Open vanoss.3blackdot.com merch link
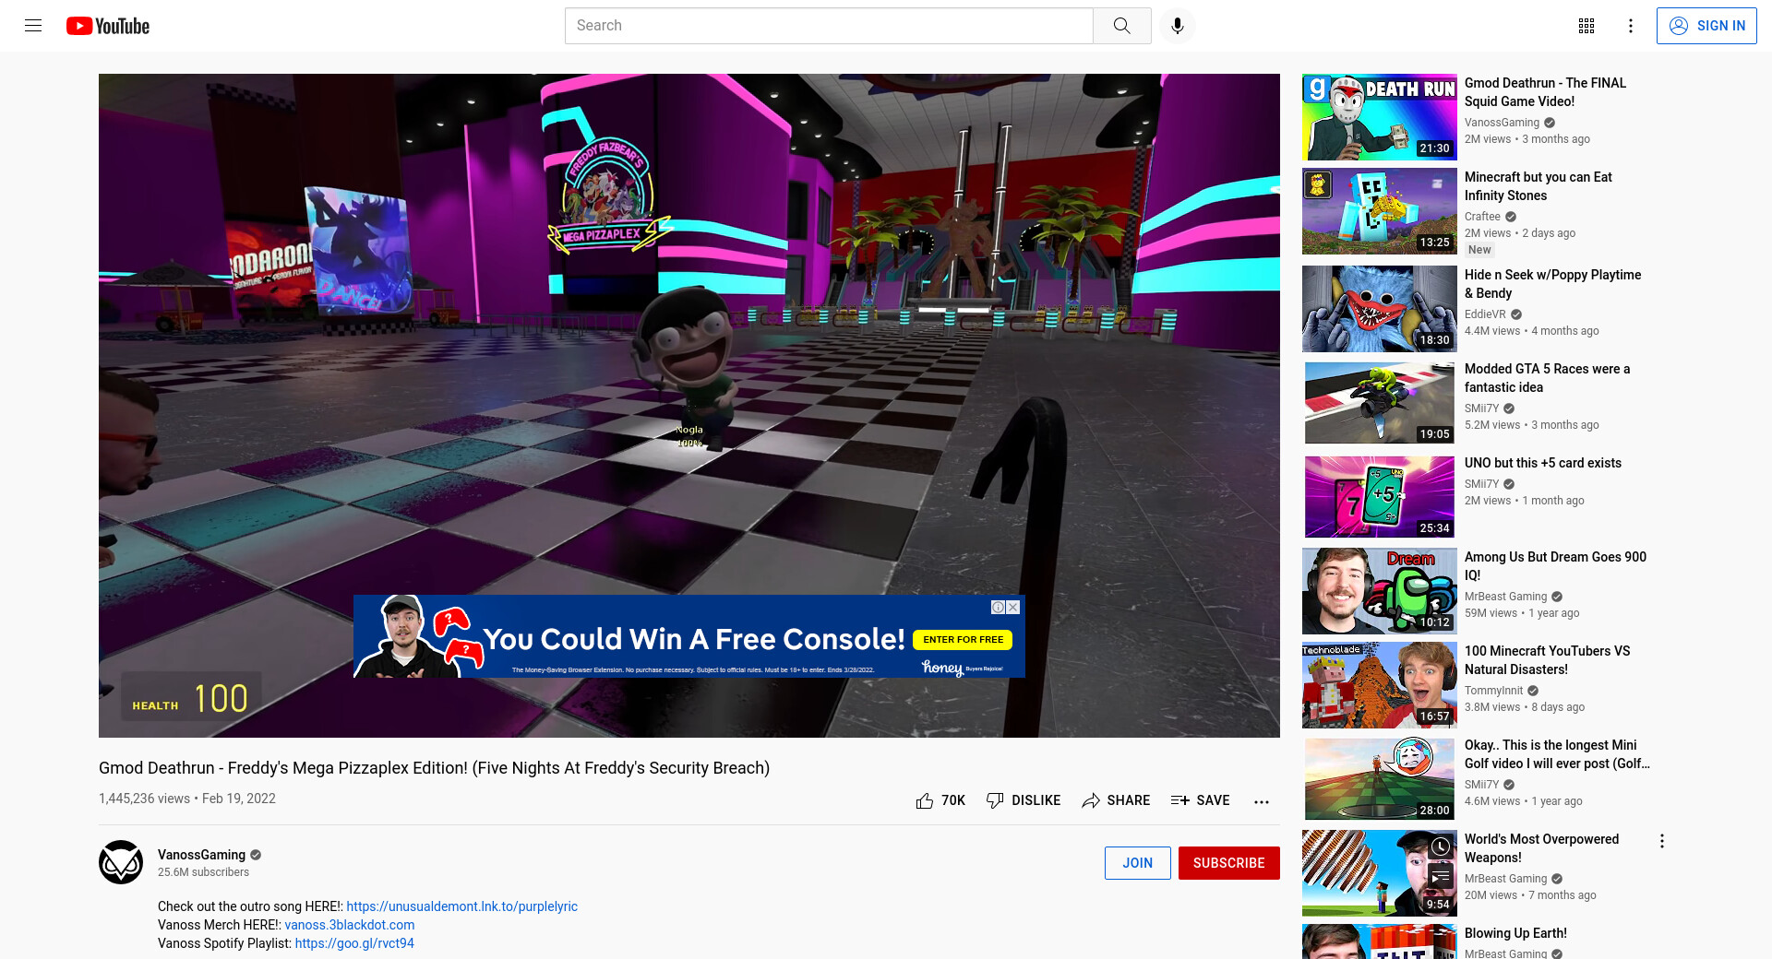Image resolution: width=1772 pixels, height=959 pixels. tap(349, 925)
